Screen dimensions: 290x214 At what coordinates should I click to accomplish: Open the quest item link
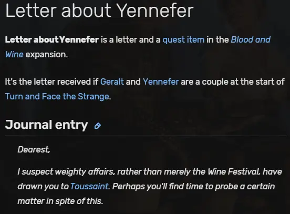(x=183, y=40)
